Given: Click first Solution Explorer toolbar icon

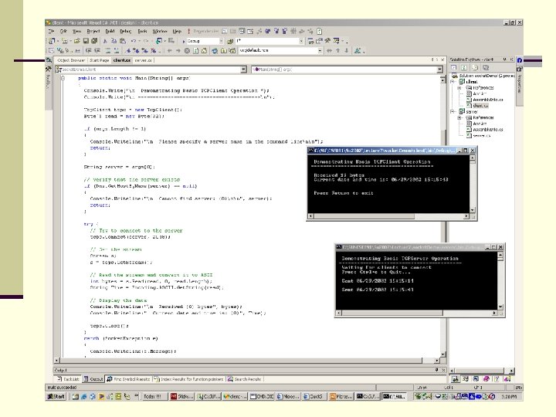Looking at the screenshot, I should [x=453, y=68].
